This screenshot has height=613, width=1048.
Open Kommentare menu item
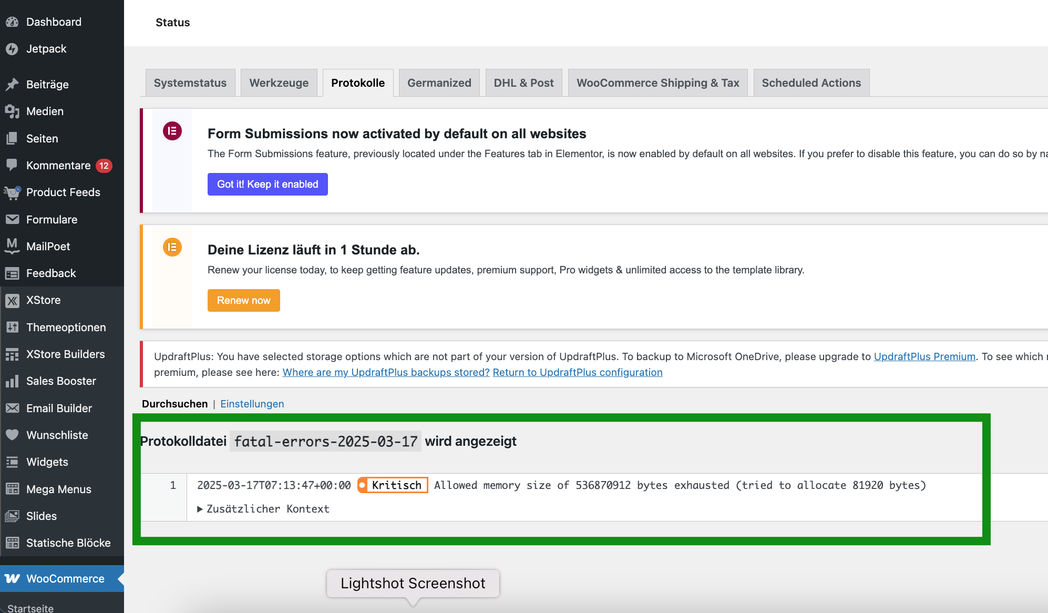point(62,166)
